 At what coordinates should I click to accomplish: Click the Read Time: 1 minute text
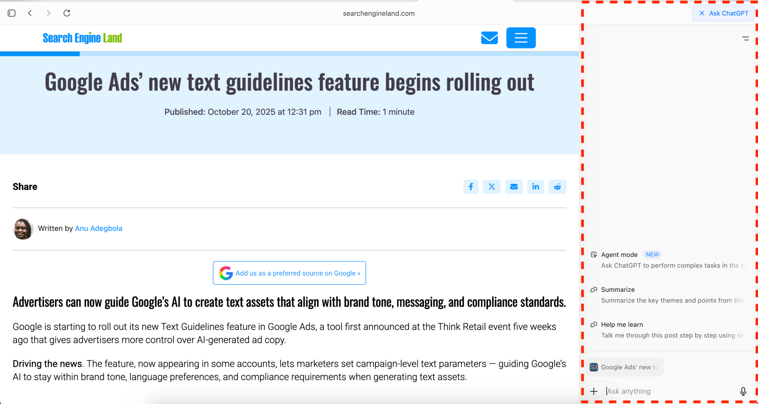tap(375, 112)
